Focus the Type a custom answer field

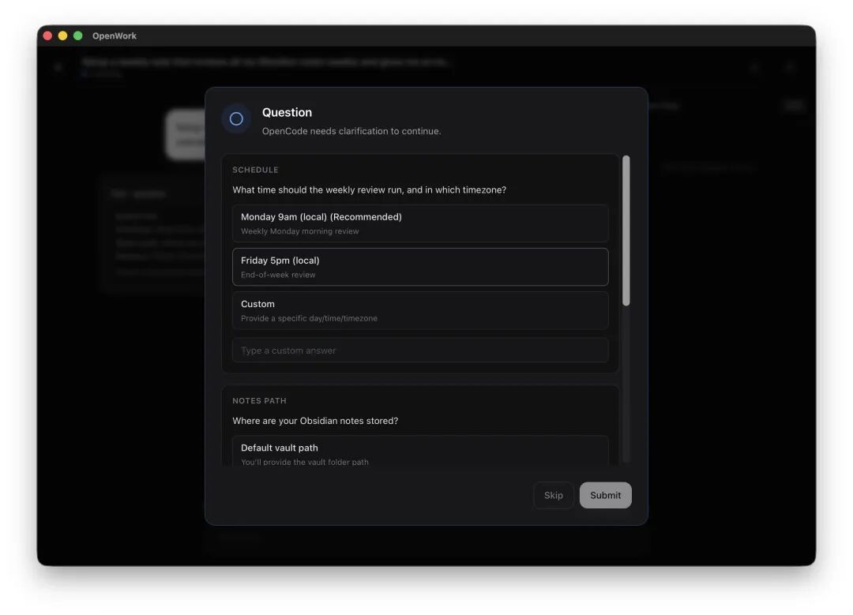420,350
